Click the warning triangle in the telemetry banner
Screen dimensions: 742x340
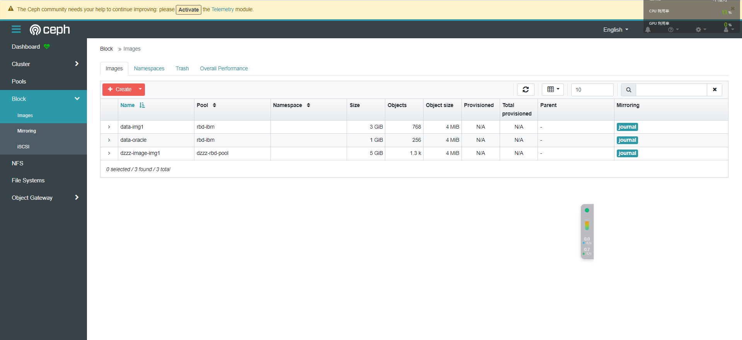tap(11, 9)
